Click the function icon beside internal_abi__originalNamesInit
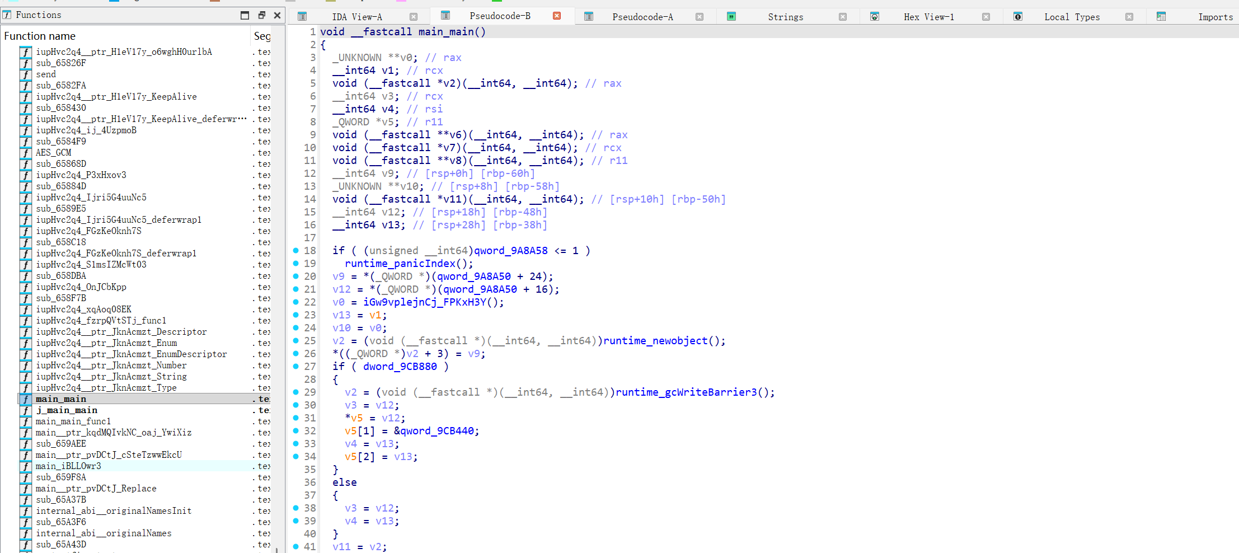This screenshot has width=1239, height=553. tap(26, 511)
